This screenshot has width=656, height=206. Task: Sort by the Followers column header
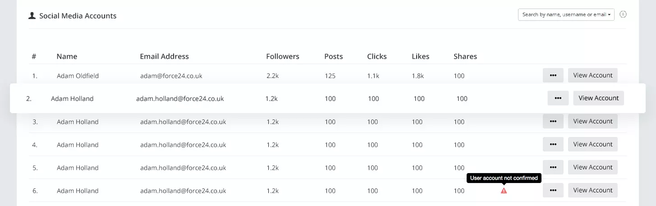click(x=283, y=56)
